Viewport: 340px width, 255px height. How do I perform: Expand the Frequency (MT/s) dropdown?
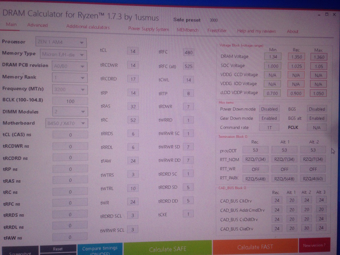coord(70,89)
